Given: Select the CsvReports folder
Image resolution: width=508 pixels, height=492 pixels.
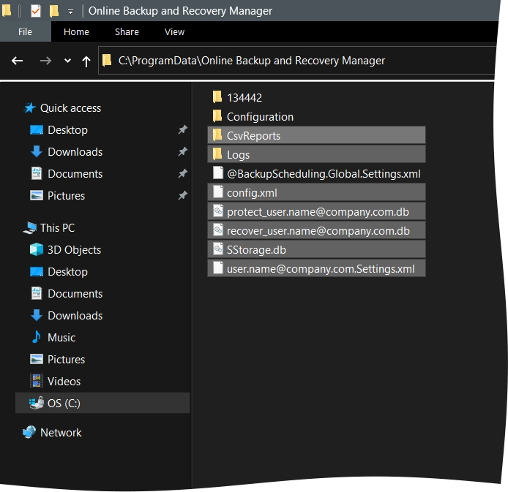Looking at the screenshot, I should 316,135.
